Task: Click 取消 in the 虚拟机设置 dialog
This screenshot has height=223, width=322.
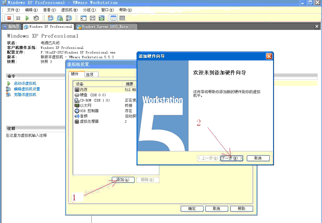Action: tap(217, 209)
